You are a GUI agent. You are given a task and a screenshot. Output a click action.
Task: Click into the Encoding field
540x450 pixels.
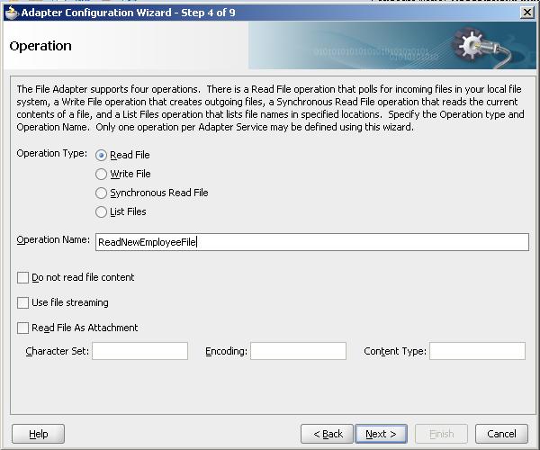point(298,351)
